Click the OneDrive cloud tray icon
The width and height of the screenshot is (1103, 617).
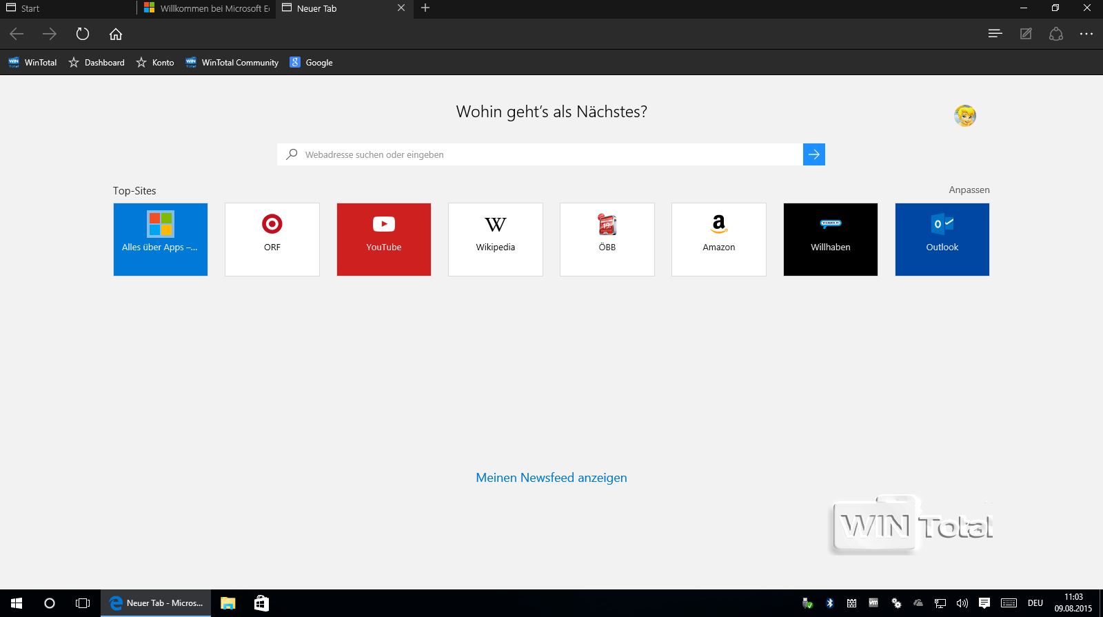pos(918,603)
